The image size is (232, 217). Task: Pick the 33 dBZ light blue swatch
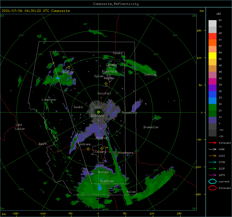pos(212,101)
